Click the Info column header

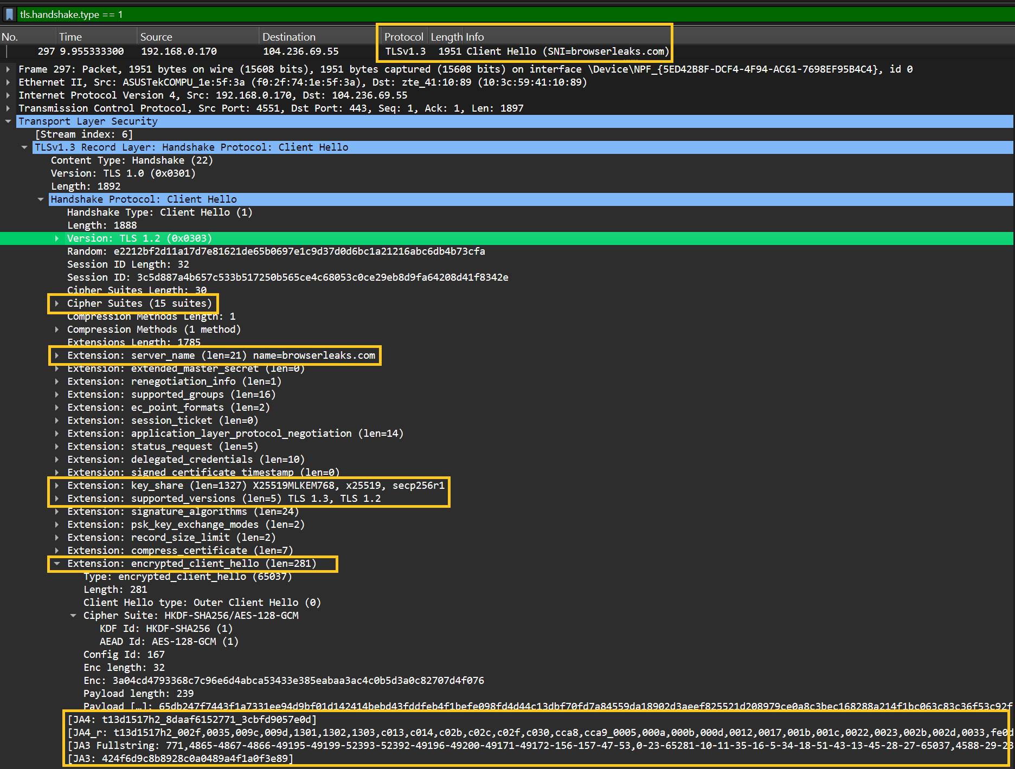click(474, 37)
